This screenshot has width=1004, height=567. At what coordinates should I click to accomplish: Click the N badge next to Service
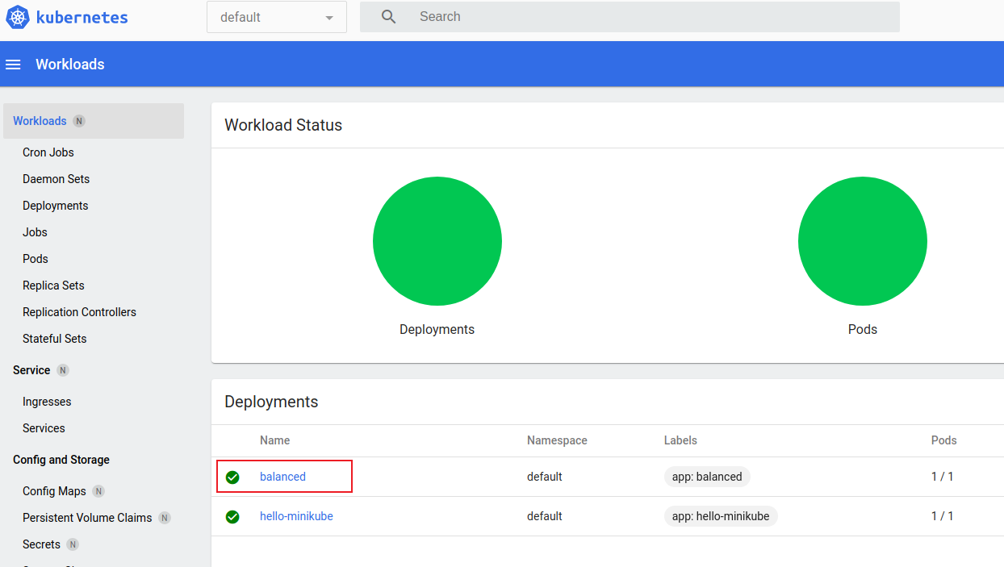63,370
